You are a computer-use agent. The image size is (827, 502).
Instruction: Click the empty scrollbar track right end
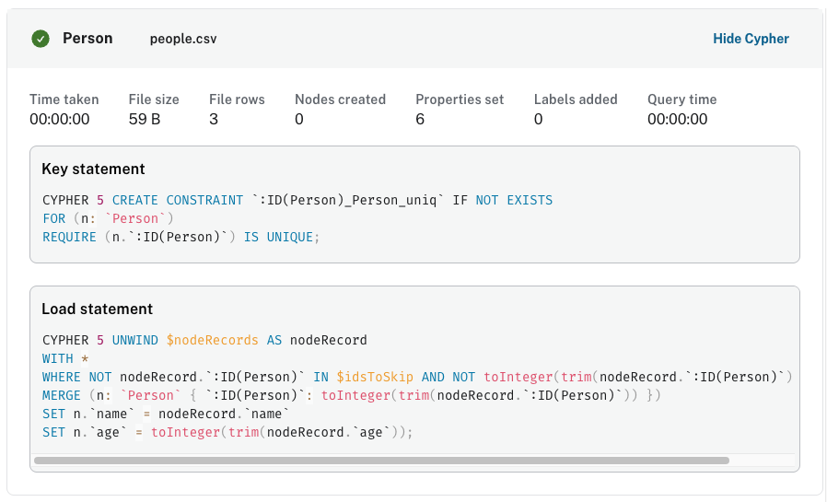coord(762,460)
